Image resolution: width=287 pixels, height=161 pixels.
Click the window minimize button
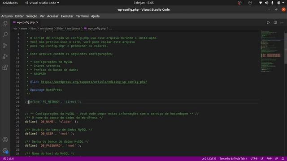pyautogui.click(x=269, y=10)
